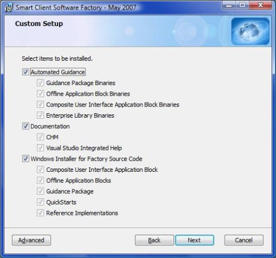
Task: Click the globe logo in header banner
Action: tap(250, 31)
